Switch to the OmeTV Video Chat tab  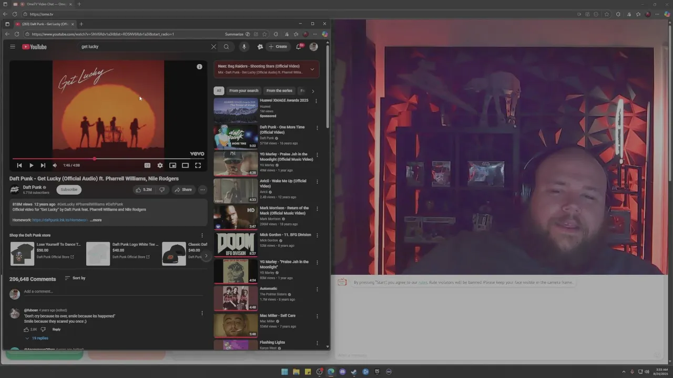coord(46,4)
